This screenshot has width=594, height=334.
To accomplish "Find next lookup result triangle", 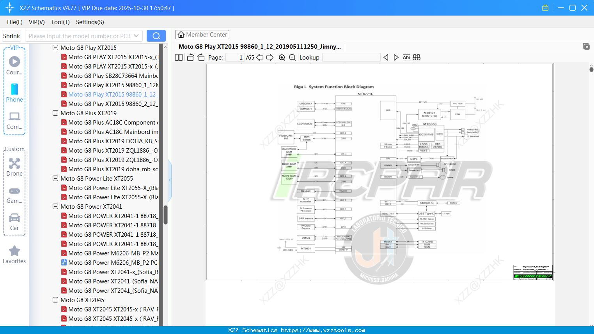I will click(x=396, y=58).
